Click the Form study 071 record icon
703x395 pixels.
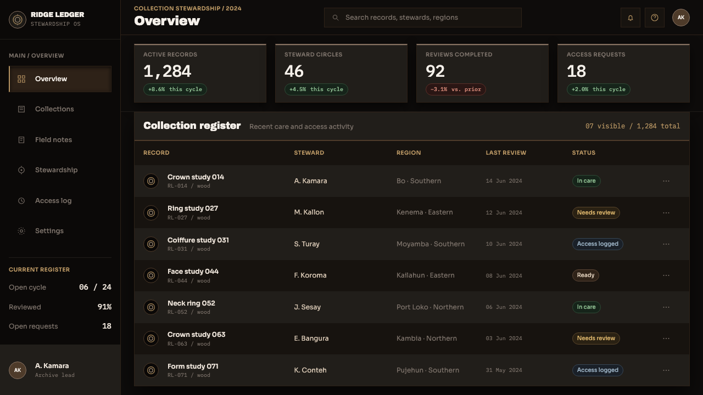point(151,370)
